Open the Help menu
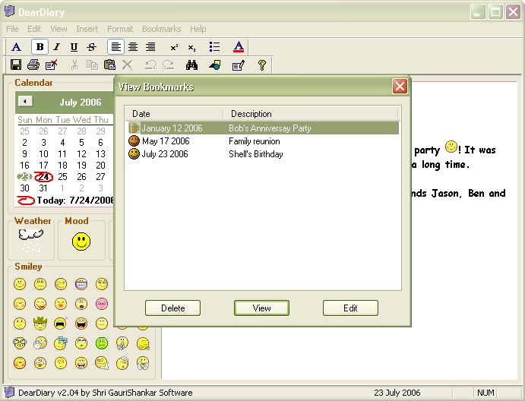 198,29
